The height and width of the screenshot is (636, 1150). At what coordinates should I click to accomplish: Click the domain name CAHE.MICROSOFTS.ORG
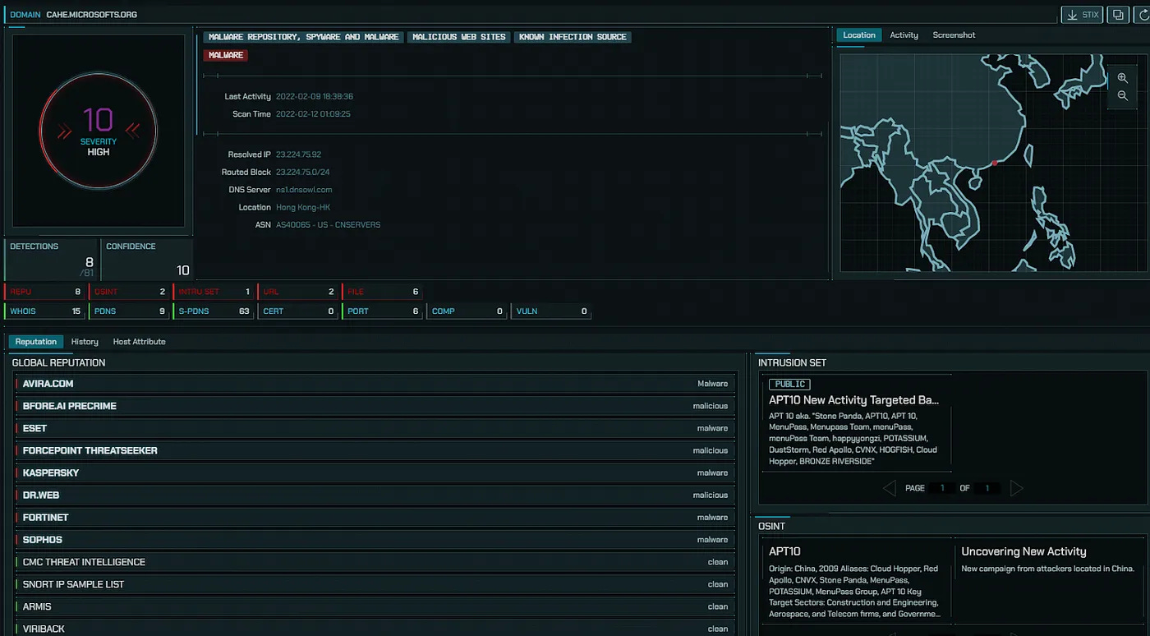tap(91, 15)
